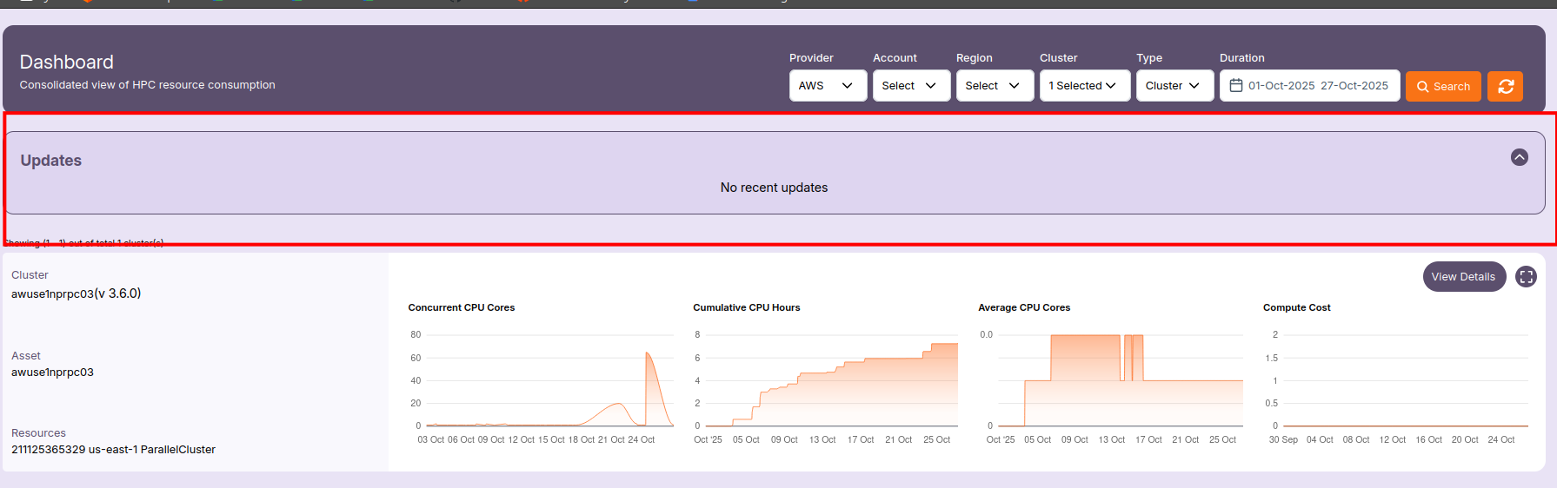This screenshot has height=488, width=1557.
Task: Click the Consolidated view of HPC resource consumption subtitle
Action: (148, 84)
